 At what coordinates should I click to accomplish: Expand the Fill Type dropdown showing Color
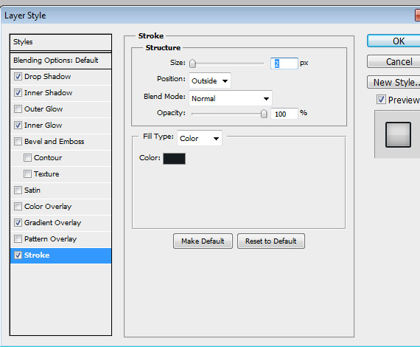coord(200,138)
